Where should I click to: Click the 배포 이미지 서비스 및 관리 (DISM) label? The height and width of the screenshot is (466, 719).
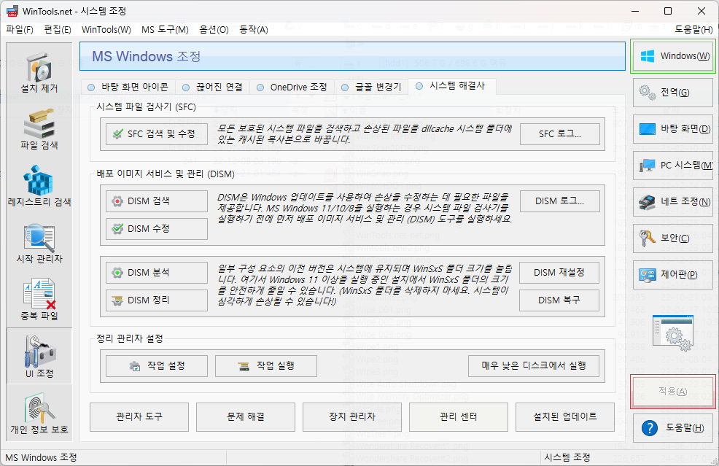coord(166,174)
